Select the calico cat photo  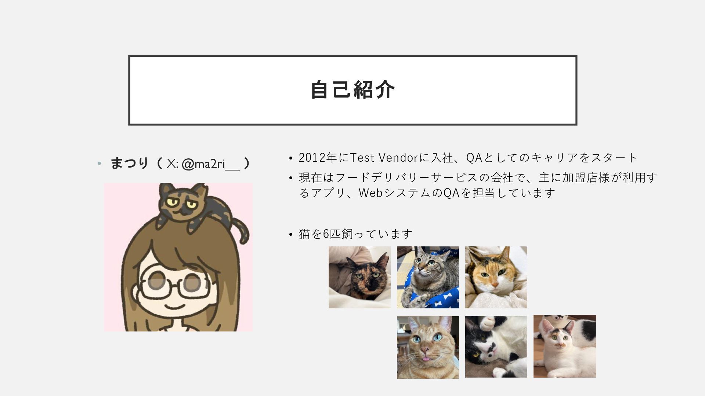(496, 277)
